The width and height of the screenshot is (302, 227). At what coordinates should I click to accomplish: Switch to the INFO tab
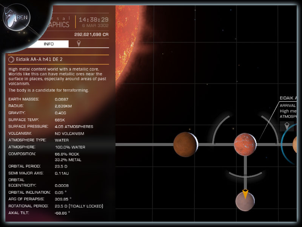click(x=49, y=44)
